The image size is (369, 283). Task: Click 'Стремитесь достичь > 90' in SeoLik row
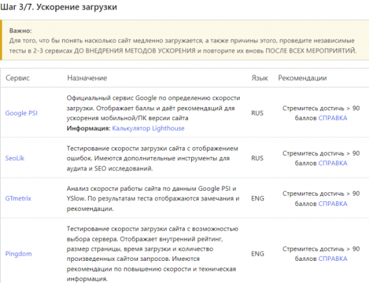pyautogui.click(x=321, y=153)
